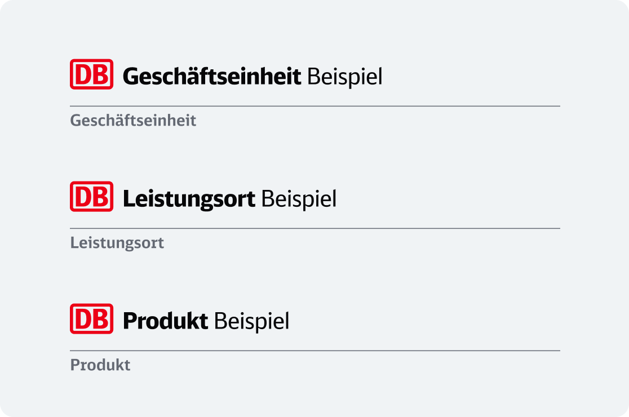Click the letter D in the top DB logo
The width and height of the screenshot is (629, 417).
coord(83,74)
